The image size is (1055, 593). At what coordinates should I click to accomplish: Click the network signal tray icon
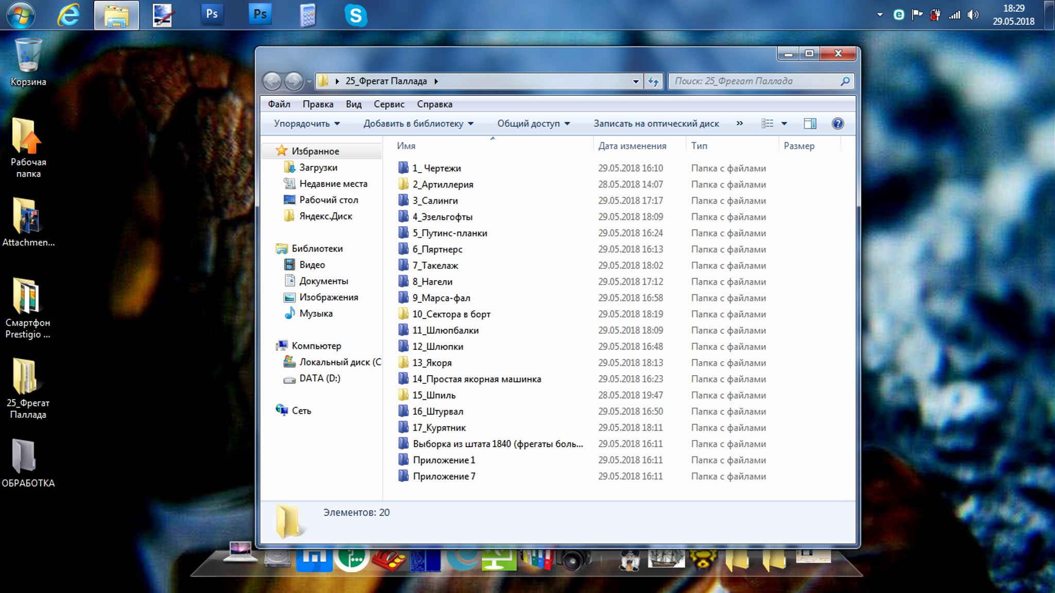pos(954,14)
